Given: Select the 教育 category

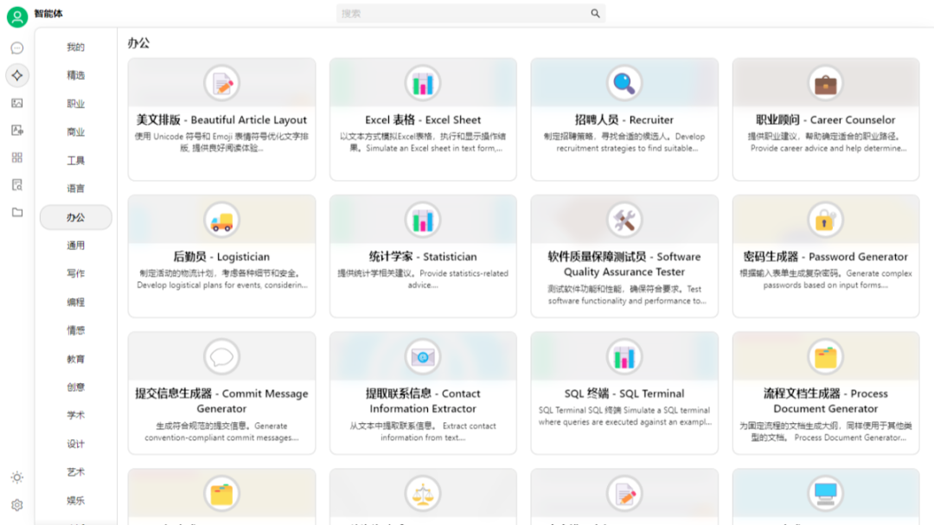Looking at the screenshot, I should tap(75, 359).
